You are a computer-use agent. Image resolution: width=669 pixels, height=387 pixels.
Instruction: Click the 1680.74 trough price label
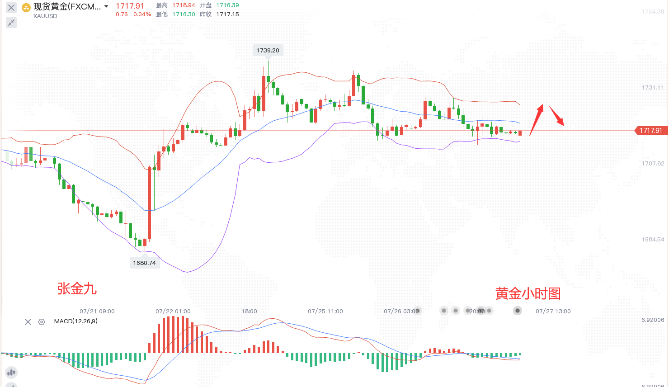(x=144, y=263)
